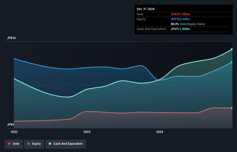Click the JP¥1b y-axis label
This screenshot has width=237, height=152.
pos(11,38)
